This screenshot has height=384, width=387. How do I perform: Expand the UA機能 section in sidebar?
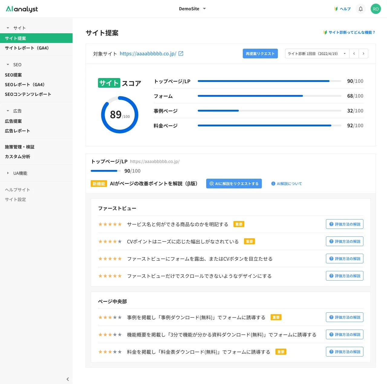click(20, 173)
